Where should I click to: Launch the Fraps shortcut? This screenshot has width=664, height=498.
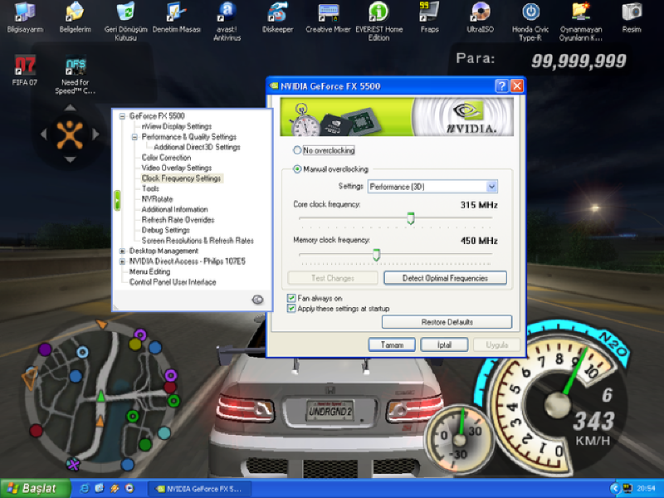[429, 17]
